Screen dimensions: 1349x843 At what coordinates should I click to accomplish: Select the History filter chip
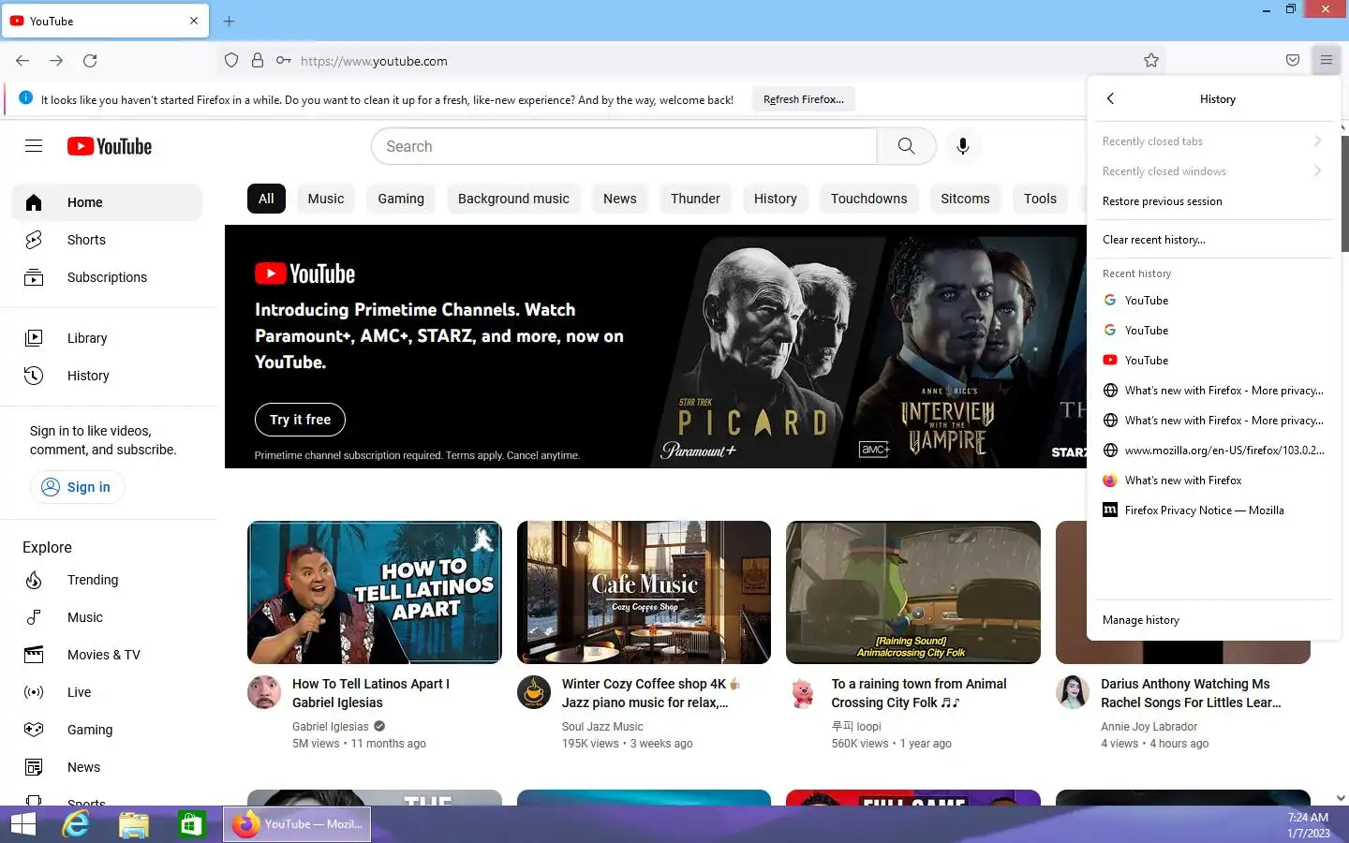776,199
